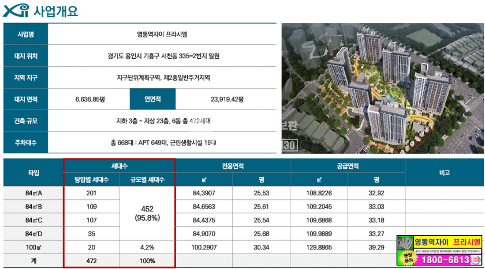The height and width of the screenshot is (269, 485).
Task: Select the 공급면적 column header
Action: click(x=348, y=165)
